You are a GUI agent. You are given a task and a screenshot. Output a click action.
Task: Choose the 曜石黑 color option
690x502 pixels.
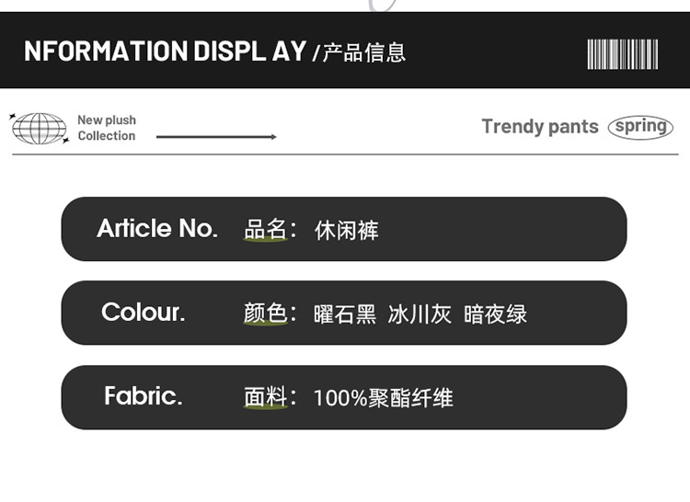345,314
